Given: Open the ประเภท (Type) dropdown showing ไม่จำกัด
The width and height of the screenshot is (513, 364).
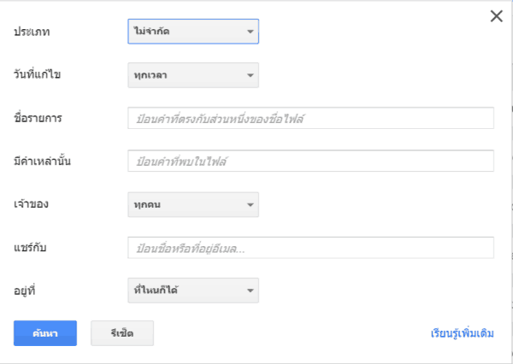Looking at the screenshot, I should point(192,32).
